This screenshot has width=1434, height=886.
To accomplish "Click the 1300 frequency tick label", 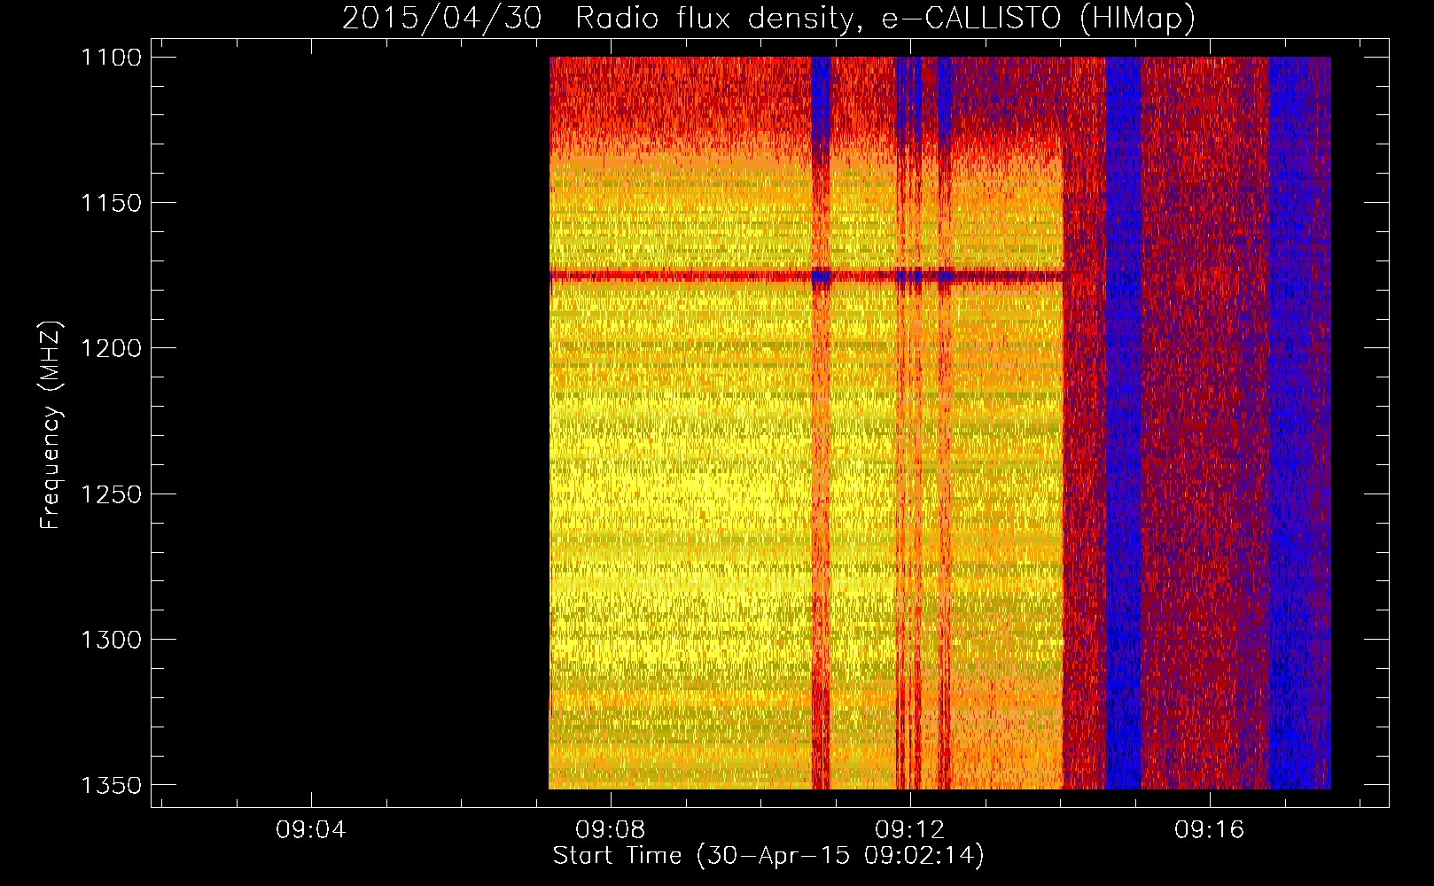I will 111,640.
